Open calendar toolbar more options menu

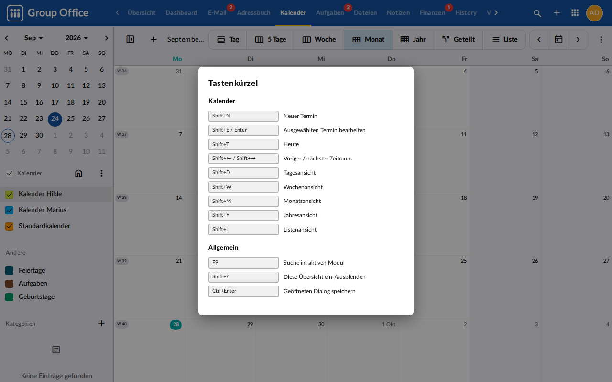(601, 39)
